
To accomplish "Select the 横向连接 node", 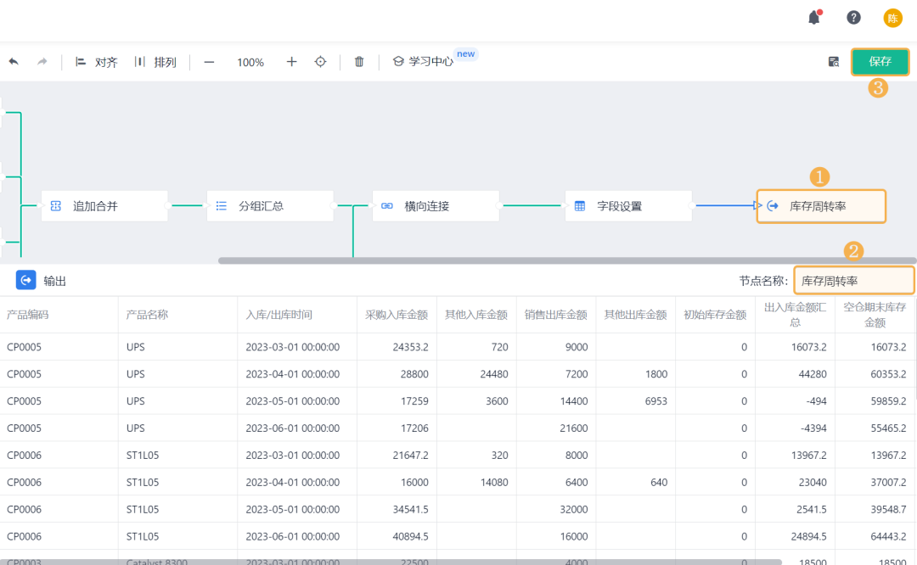I will pos(436,206).
